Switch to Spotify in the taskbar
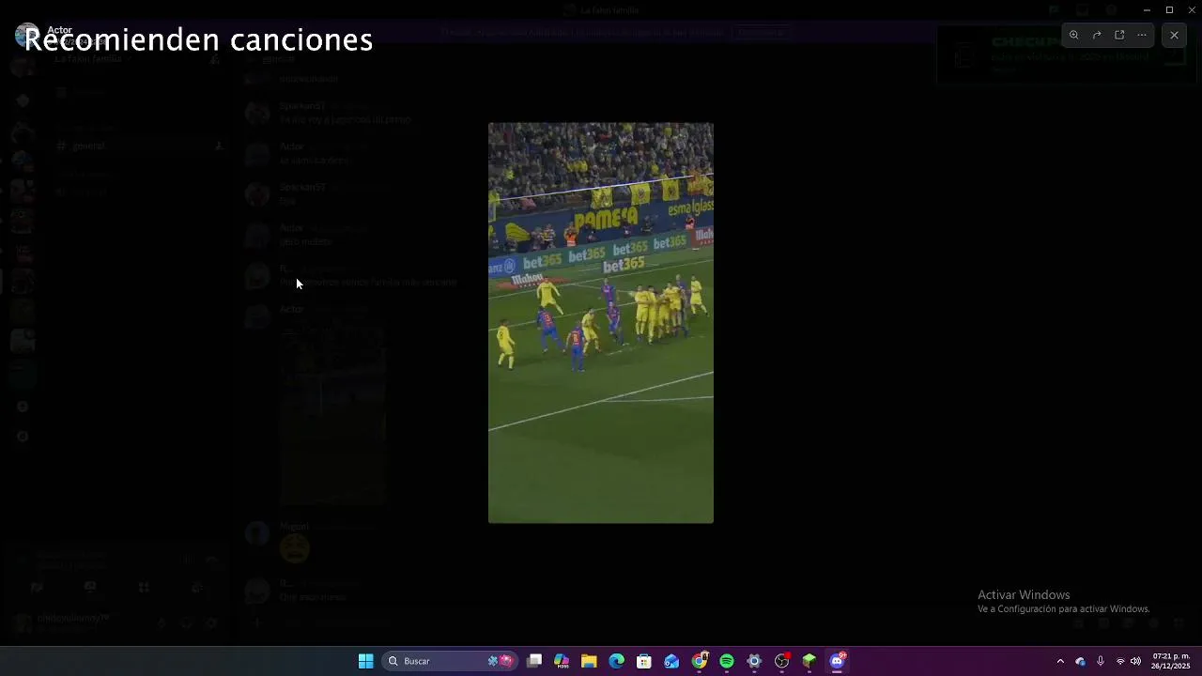 coord(727,661)
